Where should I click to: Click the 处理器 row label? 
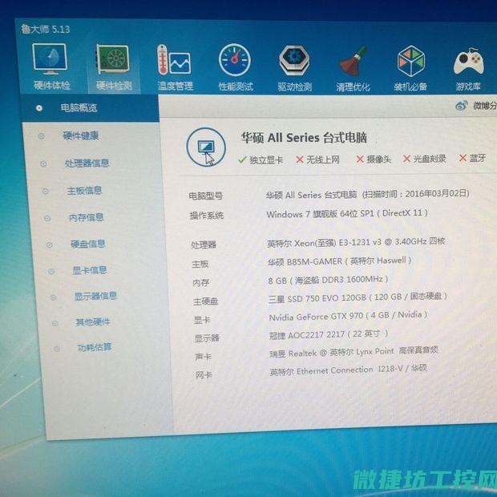pos(204,244)
